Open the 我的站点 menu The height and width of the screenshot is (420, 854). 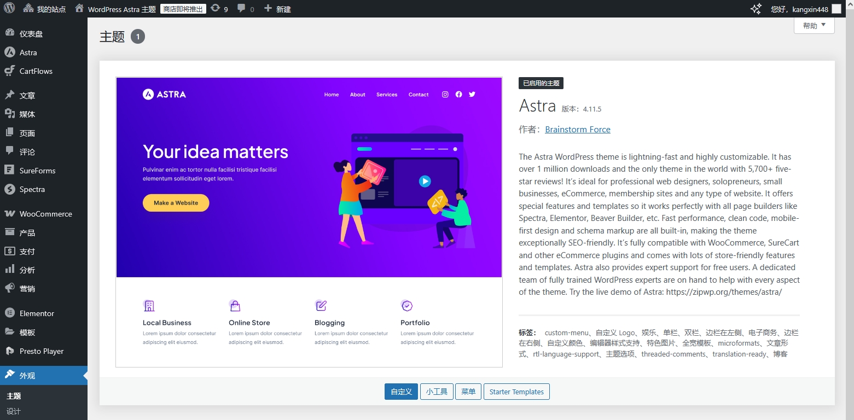coord(45,9)
